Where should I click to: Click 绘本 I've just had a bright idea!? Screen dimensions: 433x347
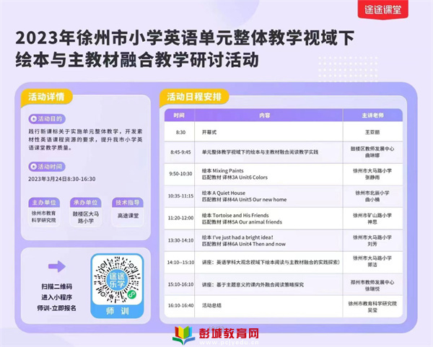(237, 237)
